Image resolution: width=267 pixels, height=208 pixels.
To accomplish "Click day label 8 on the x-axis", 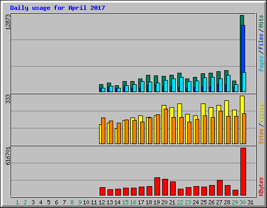I will coord(72,202).
